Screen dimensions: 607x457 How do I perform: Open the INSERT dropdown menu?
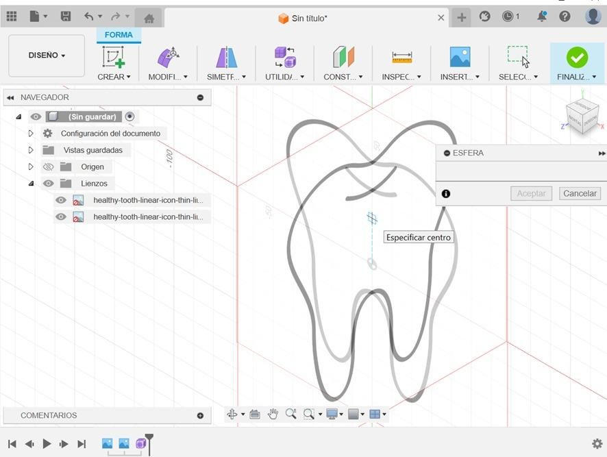point(460,77)
